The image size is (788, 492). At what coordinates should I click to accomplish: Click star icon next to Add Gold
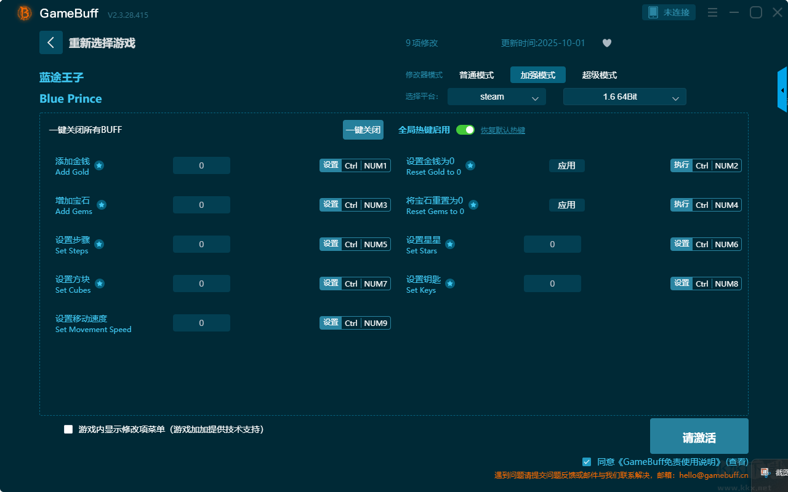99,165
